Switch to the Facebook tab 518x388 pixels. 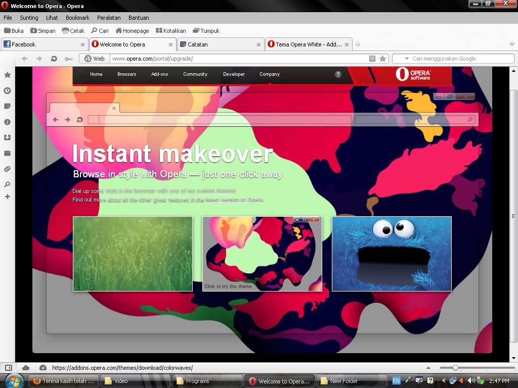click(45, 44)
